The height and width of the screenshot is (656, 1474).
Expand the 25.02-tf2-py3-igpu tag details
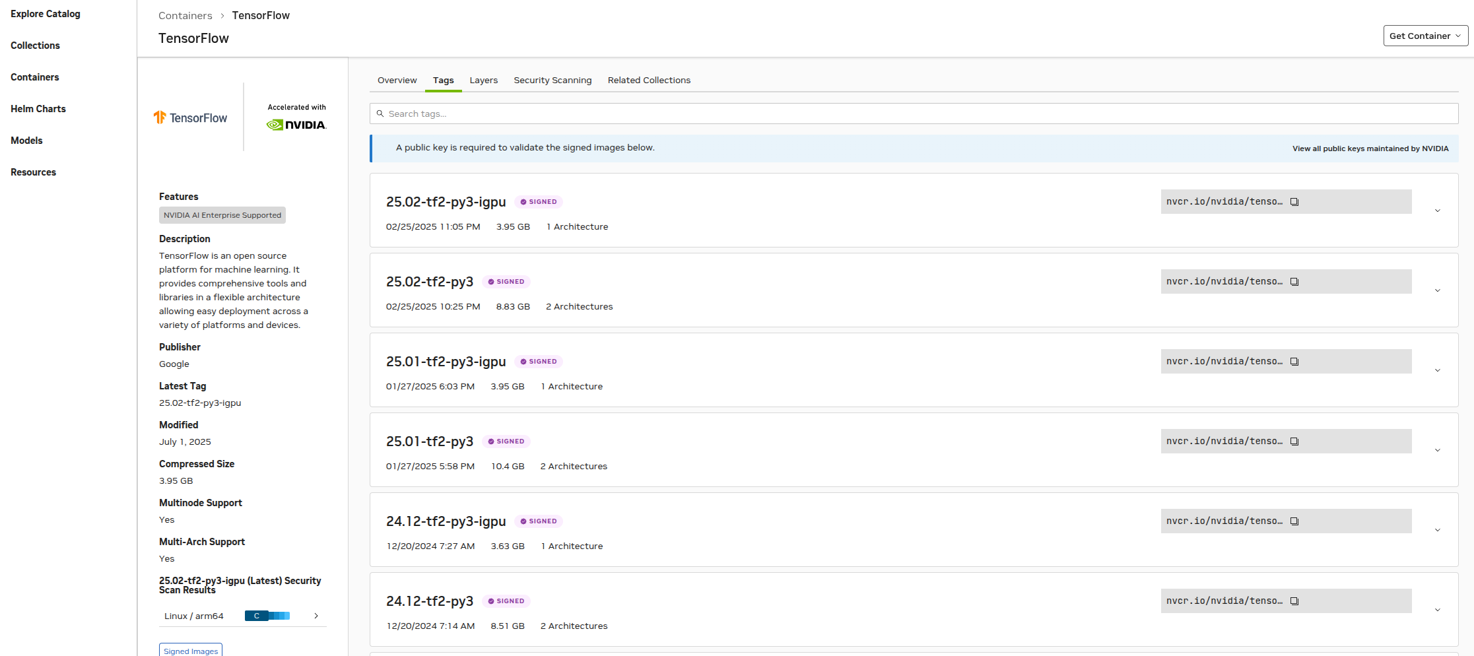click(x=1437, y=211)
